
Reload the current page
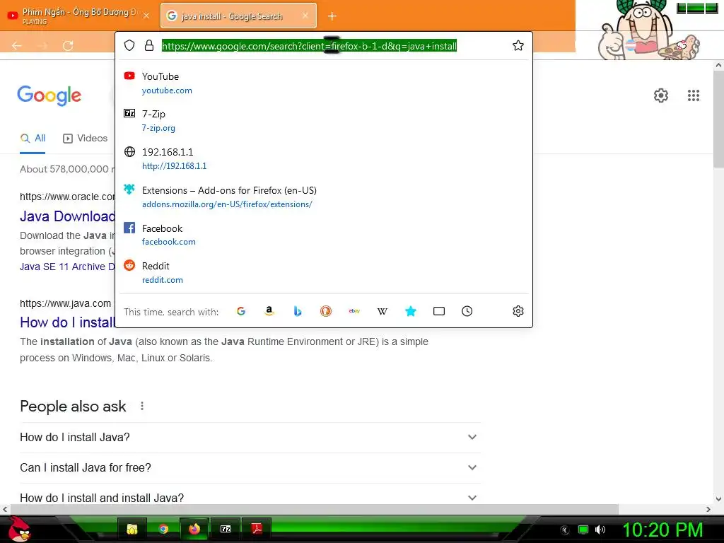[x=68, y=45]
